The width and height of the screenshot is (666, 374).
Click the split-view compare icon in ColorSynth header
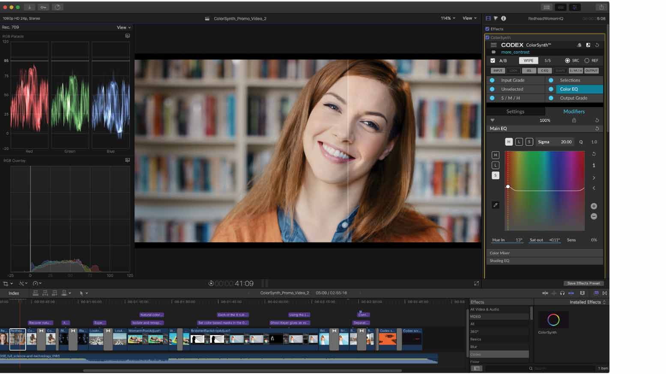tap(588, 45)
